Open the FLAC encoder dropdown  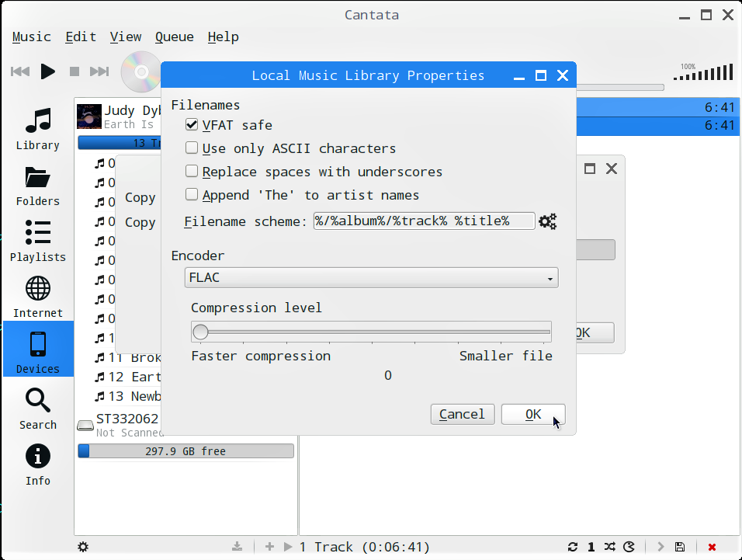(372, 277)
